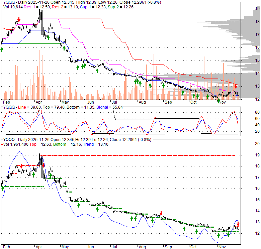261x249 pixels.
Task: Click the green up arrow at the far left of the bottom chart
Action: [3, 188]
